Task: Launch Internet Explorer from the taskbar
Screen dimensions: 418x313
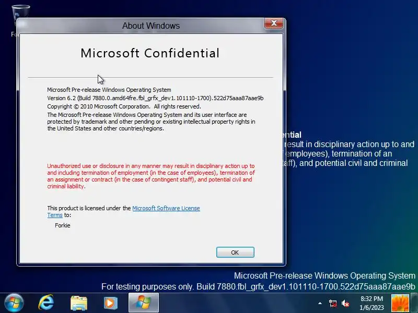Action: click(46, 303)
